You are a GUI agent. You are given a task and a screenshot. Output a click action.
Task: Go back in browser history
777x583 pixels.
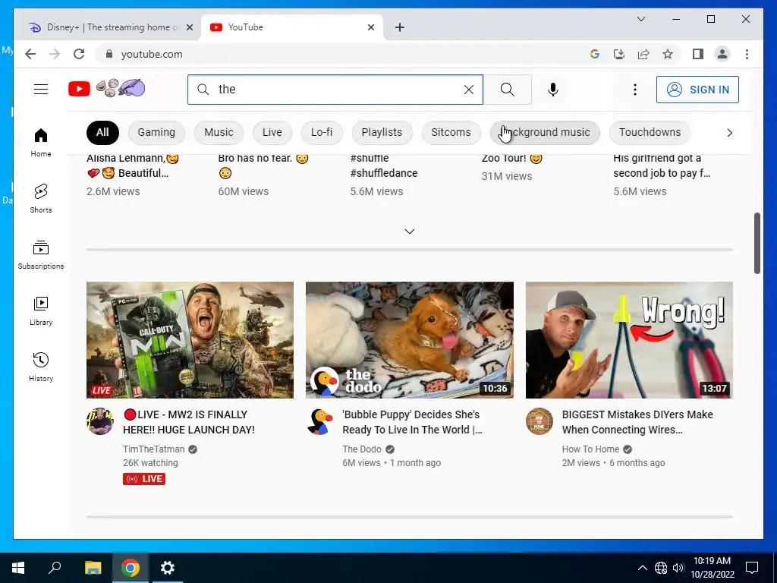pos(30,54)
